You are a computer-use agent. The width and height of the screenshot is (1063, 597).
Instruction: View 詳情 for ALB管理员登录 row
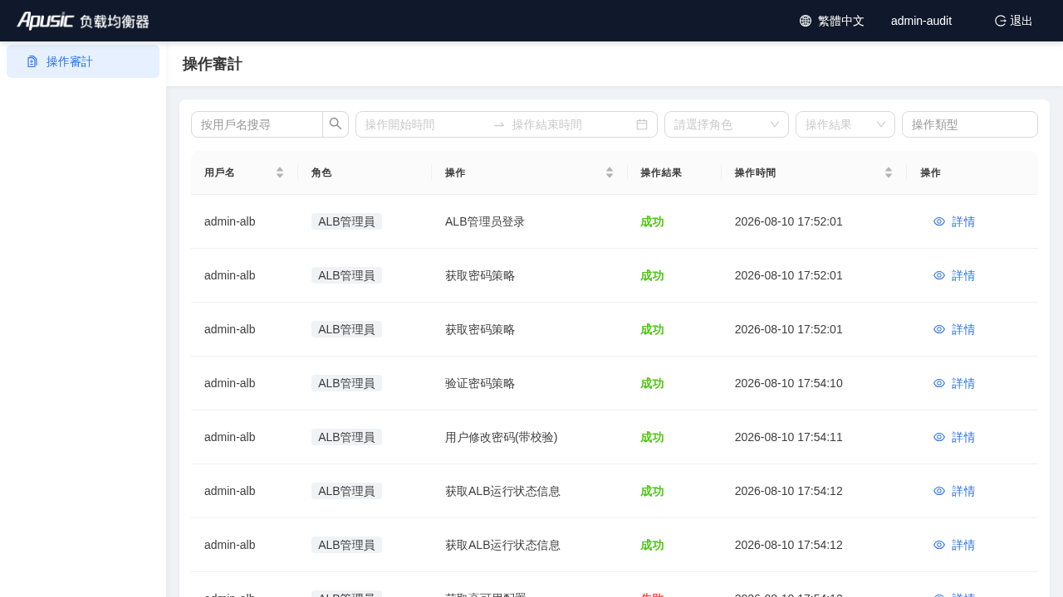pyautogui.click(x=954, y=221)
